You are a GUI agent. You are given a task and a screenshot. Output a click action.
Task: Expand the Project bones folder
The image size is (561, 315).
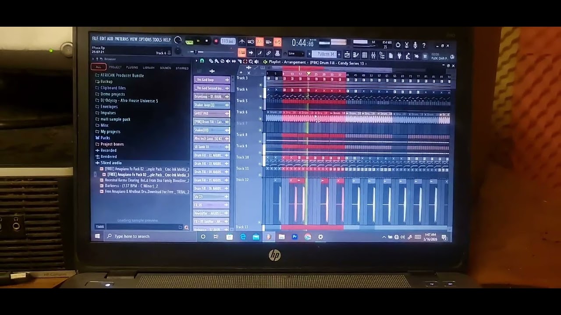tap(110, 144)
